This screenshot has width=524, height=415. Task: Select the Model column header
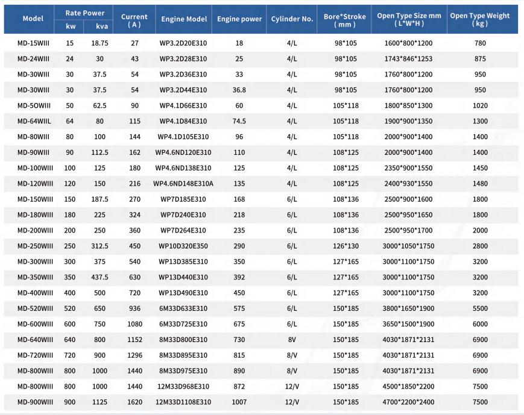(x=33, y=19)
